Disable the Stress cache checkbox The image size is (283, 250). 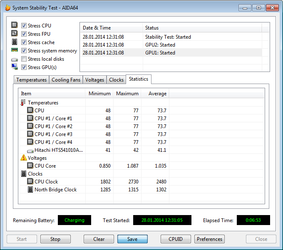(x=24, y=42)
